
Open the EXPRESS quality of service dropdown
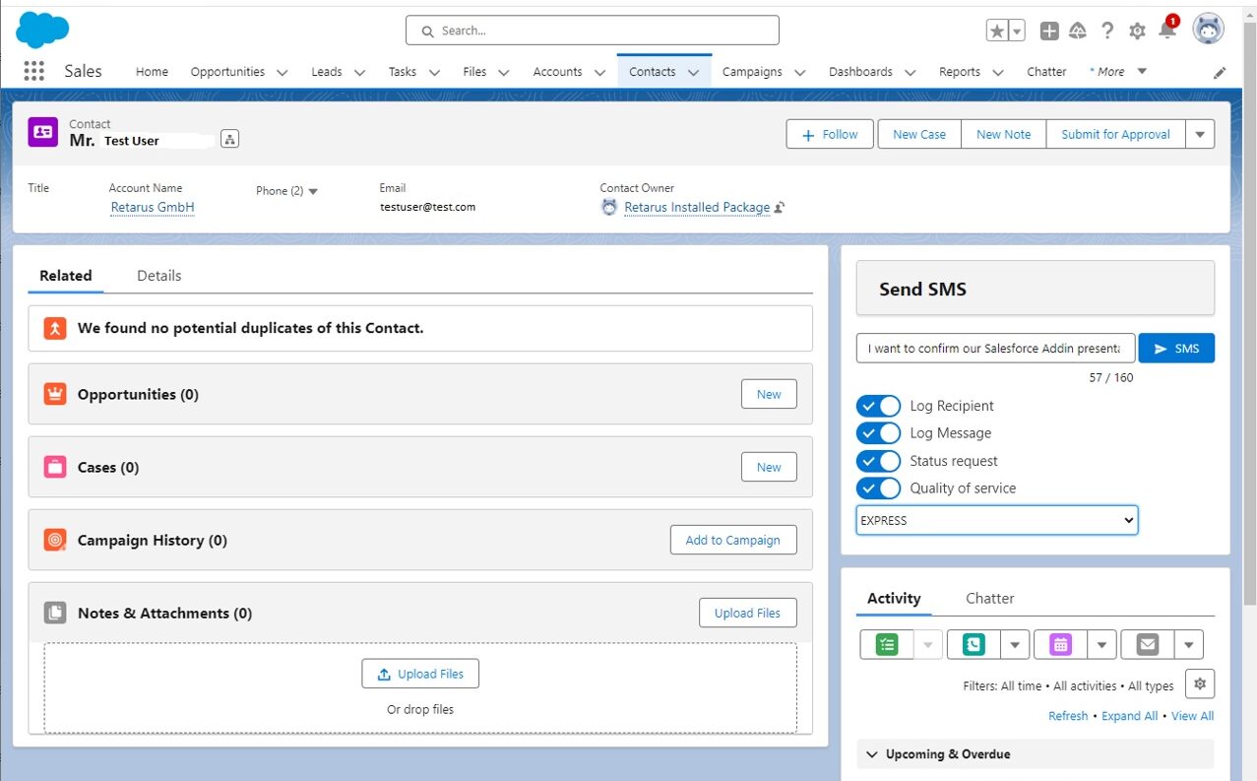click(x=996, y=520)
